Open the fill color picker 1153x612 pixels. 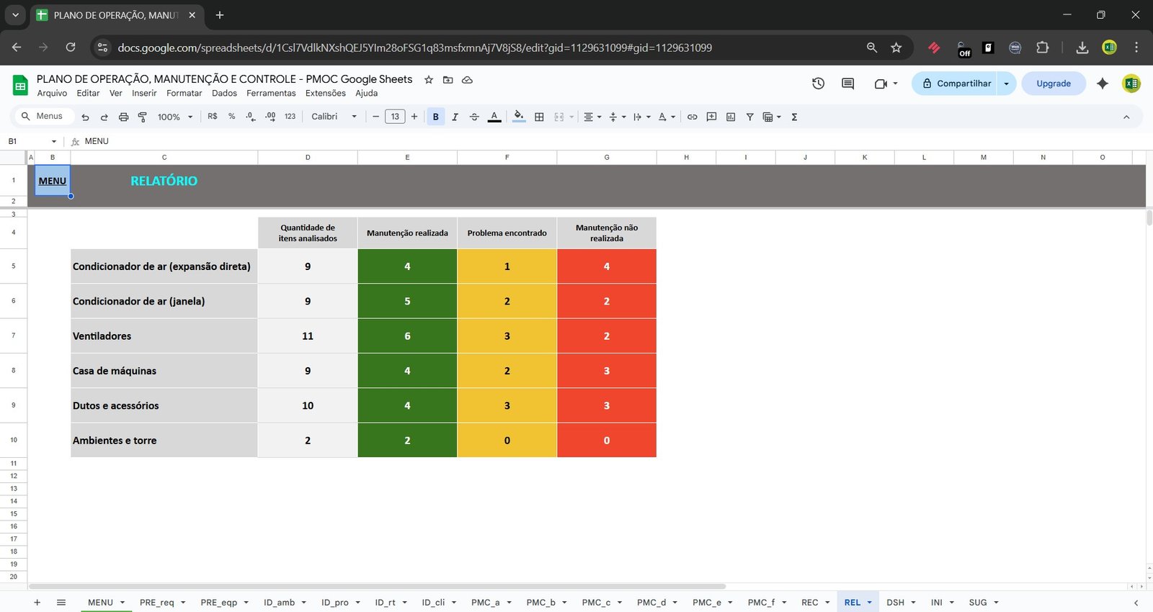click(x=519, y=117)
